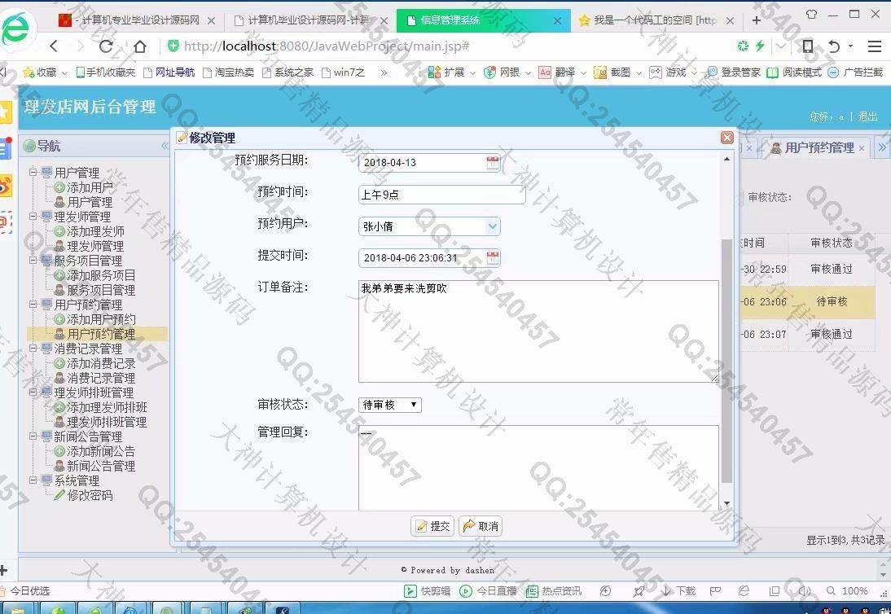The height and width of the screenshot is (614, 891).
Task: Click the dialog scrollbar up arrow
Action: tap(726, 159)
